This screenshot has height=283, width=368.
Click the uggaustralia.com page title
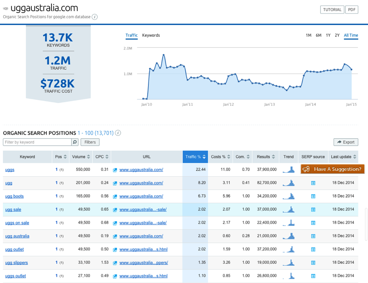point(44,8)
